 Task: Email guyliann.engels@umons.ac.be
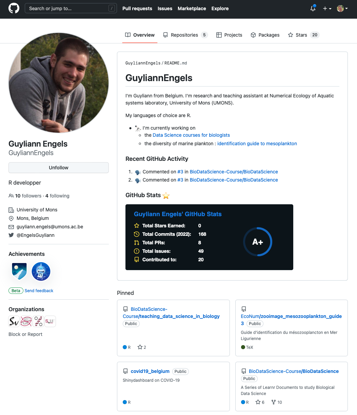coord(50,227)
